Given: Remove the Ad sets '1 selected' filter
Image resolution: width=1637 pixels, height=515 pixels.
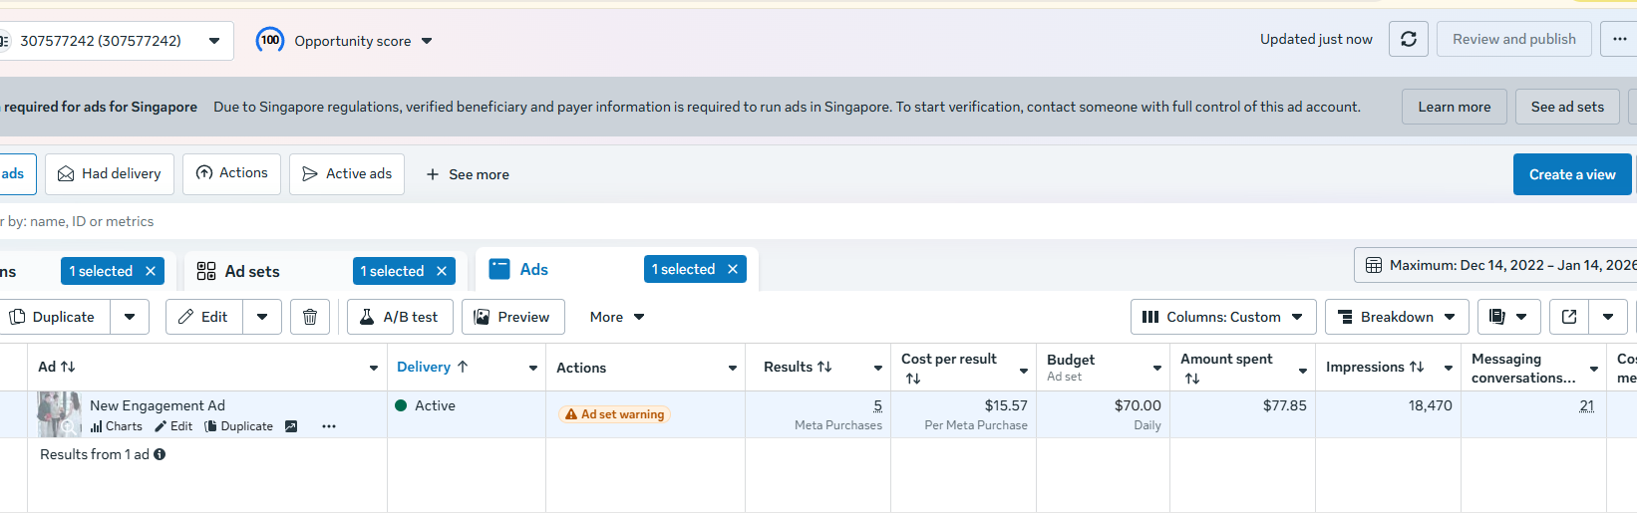Looking at the screenshot, I should (x=442, y=271).
